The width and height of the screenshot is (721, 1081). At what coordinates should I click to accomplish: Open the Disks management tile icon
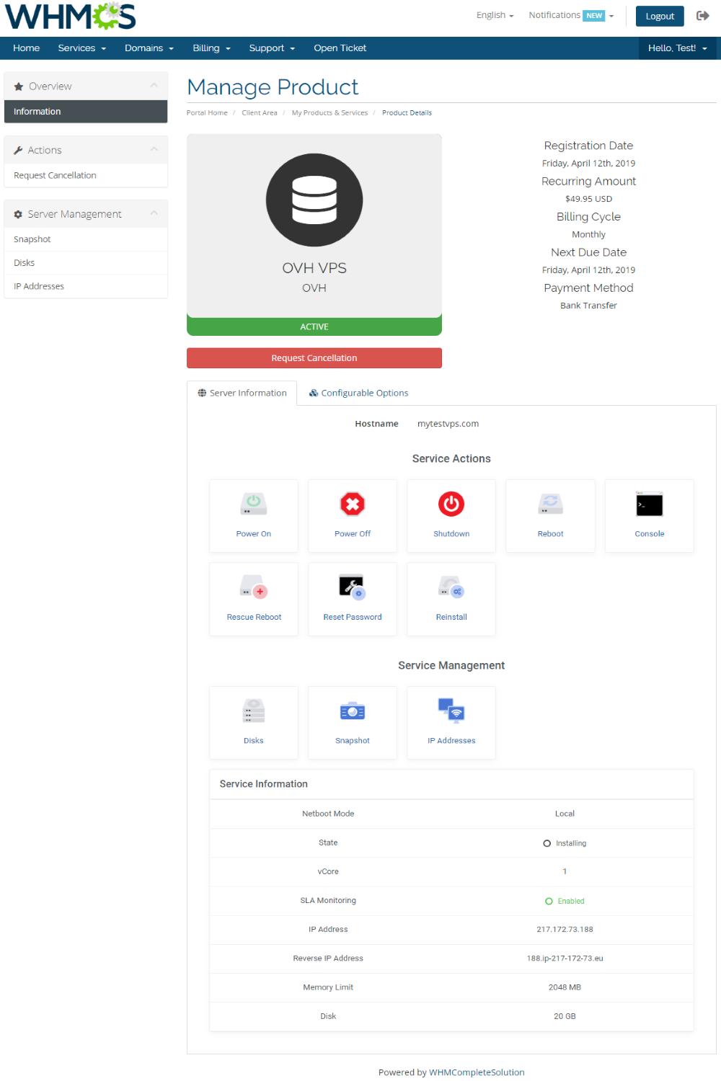click(x=253, y=711)
